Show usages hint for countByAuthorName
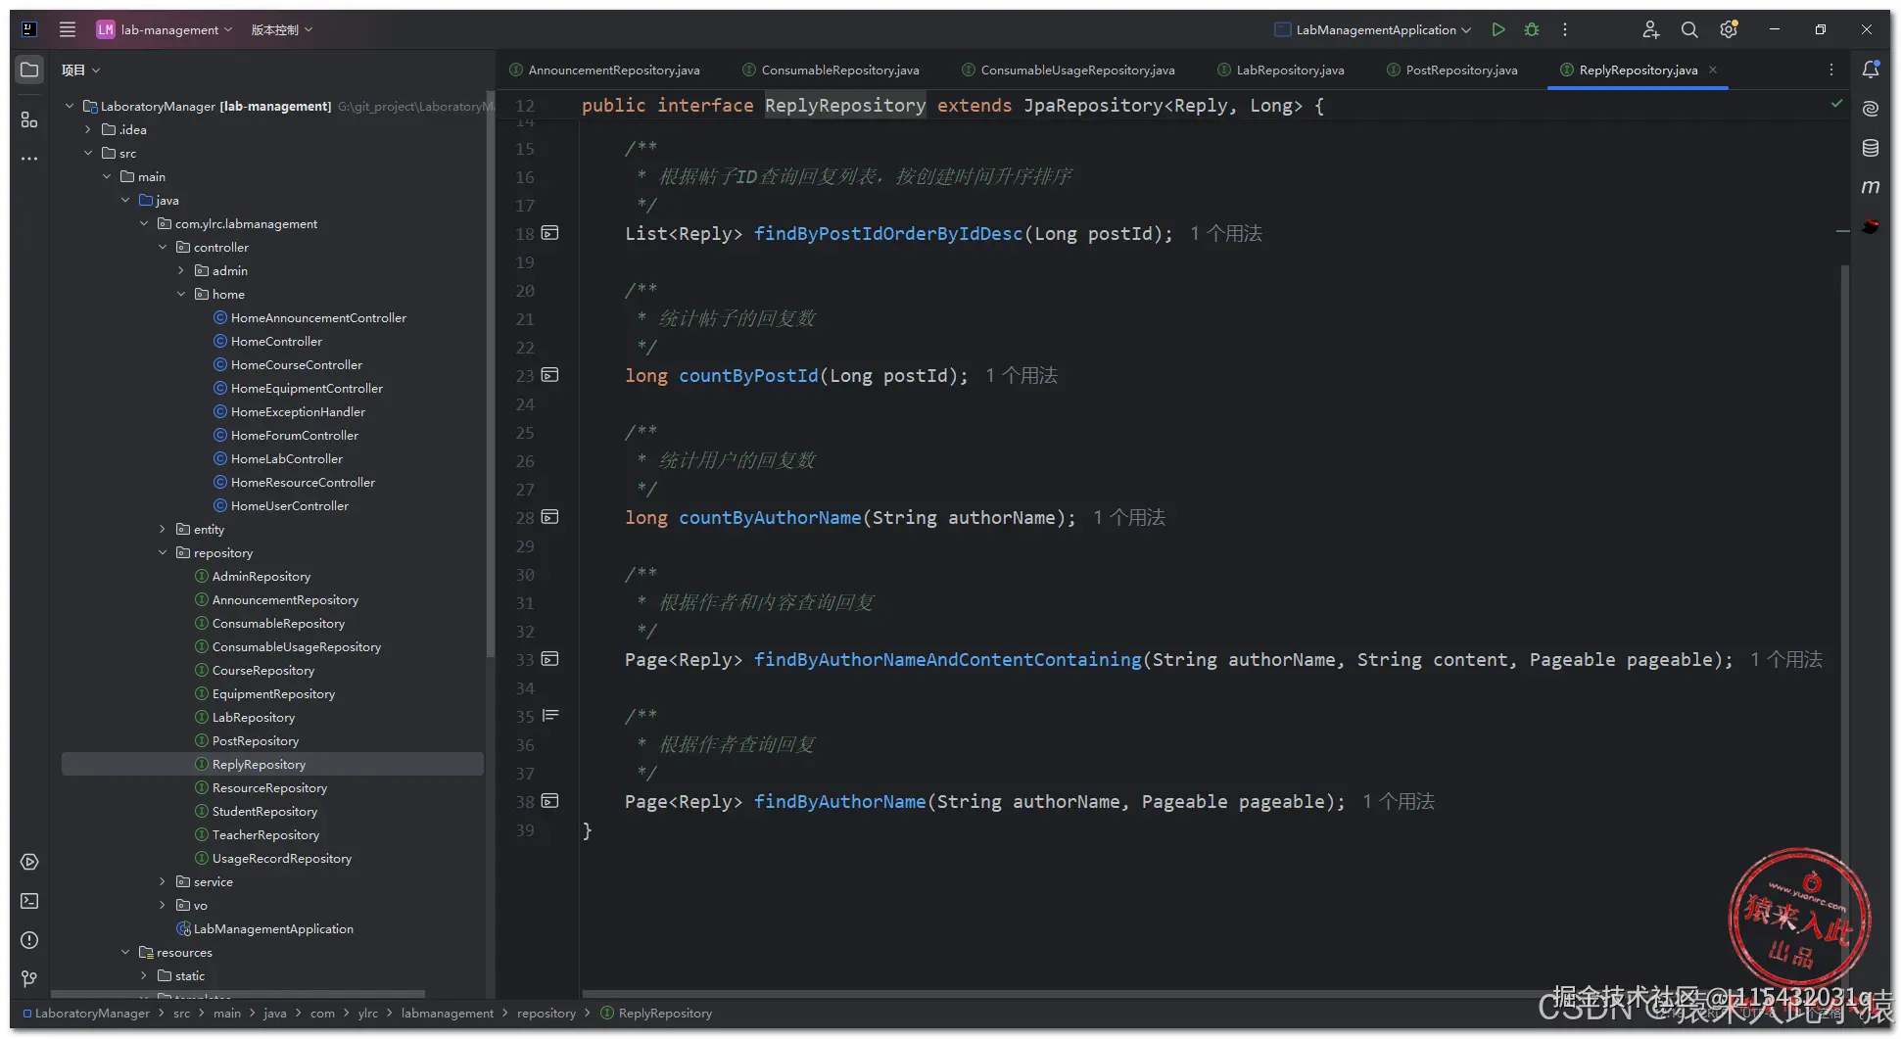Viewport: 1901px width, 1039px height. pos(1129,517)
